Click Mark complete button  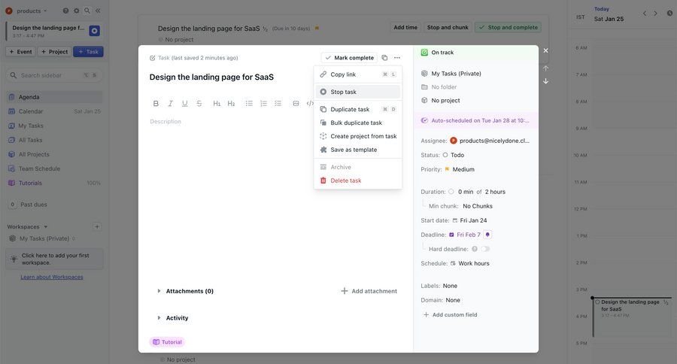tap(349, 57)
